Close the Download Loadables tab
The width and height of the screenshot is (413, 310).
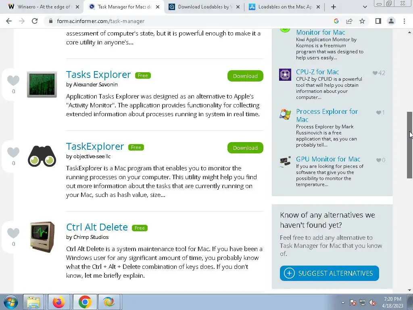(238, 7)
